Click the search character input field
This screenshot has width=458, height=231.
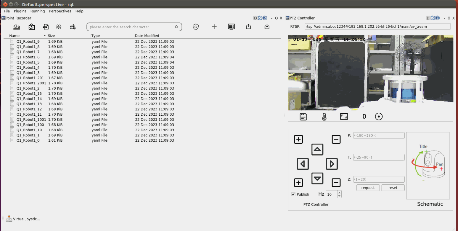click(x=131, y=27)
